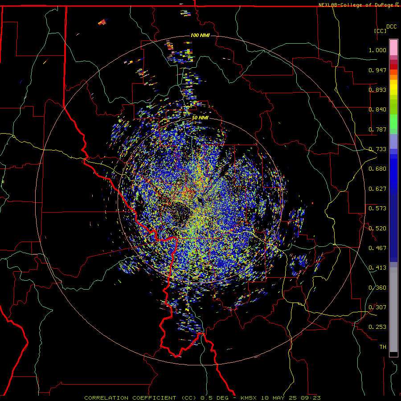Click the 1.000 value on the color scale

click(377, 50)
